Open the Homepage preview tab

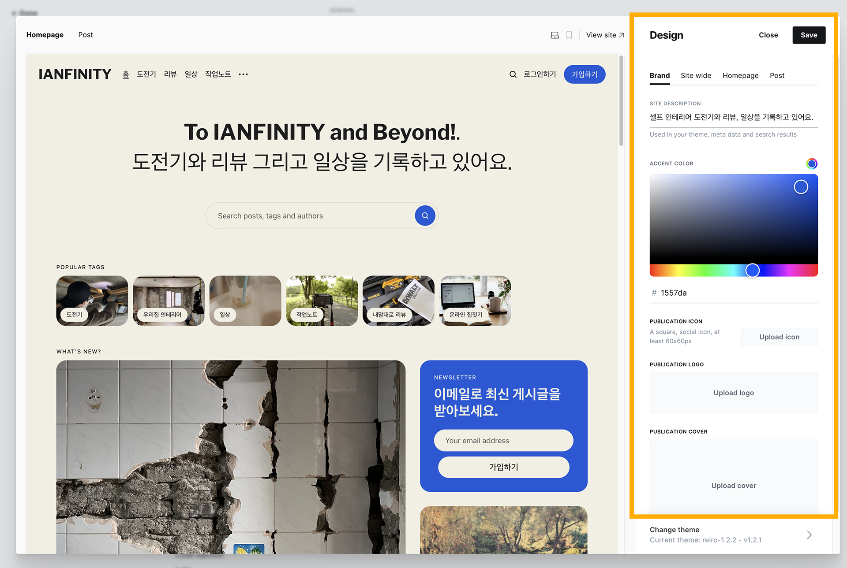point(45,35)
